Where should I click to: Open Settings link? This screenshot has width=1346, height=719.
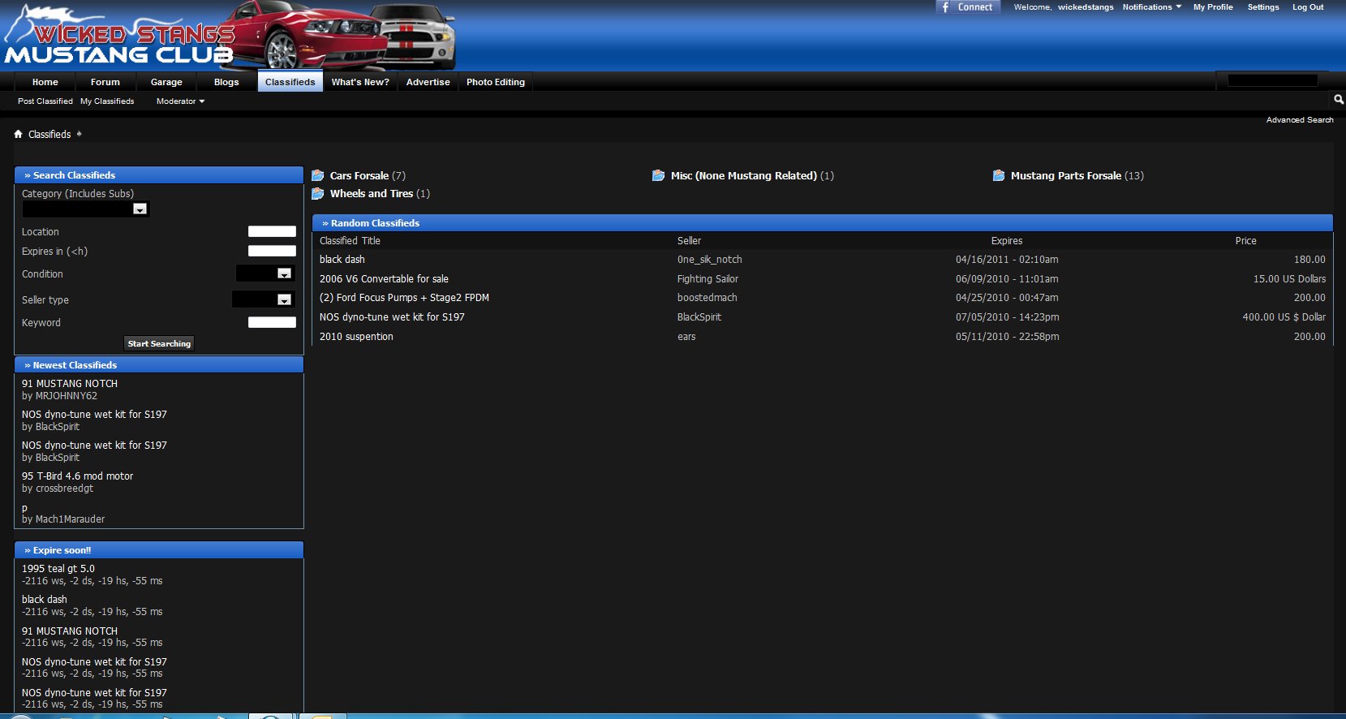[x=1263, y=7]
